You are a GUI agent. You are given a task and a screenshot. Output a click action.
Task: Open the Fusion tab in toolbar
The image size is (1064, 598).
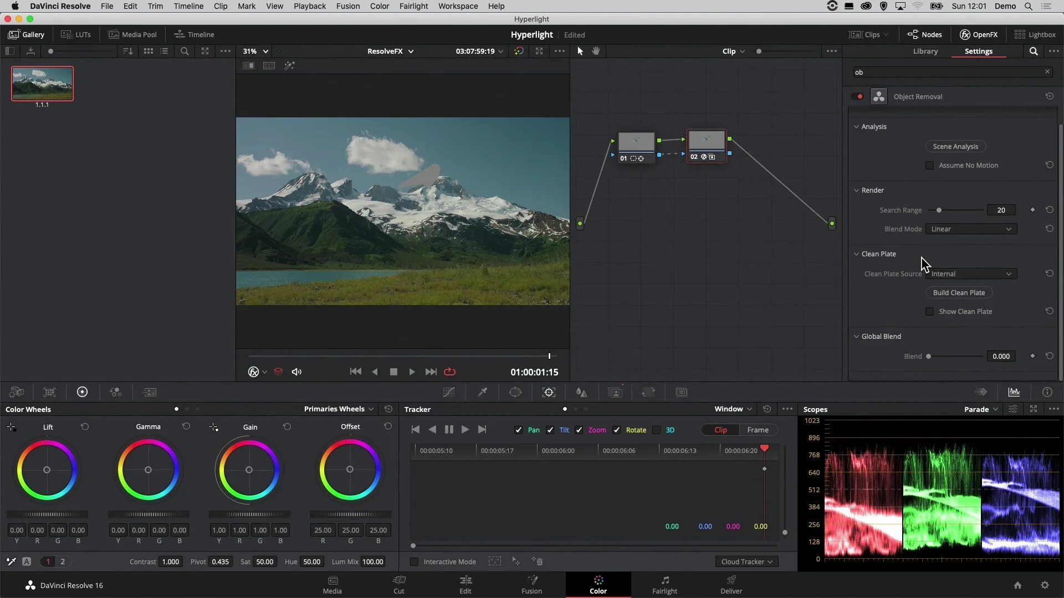click(531, 584)
